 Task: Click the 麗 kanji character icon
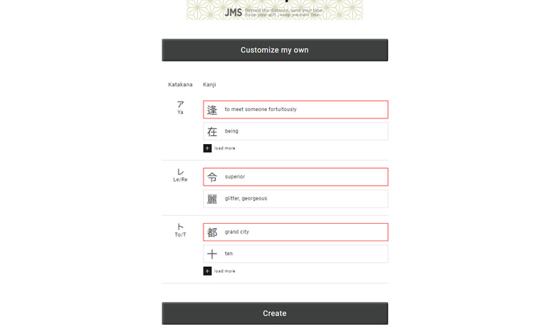pos(212,199)
